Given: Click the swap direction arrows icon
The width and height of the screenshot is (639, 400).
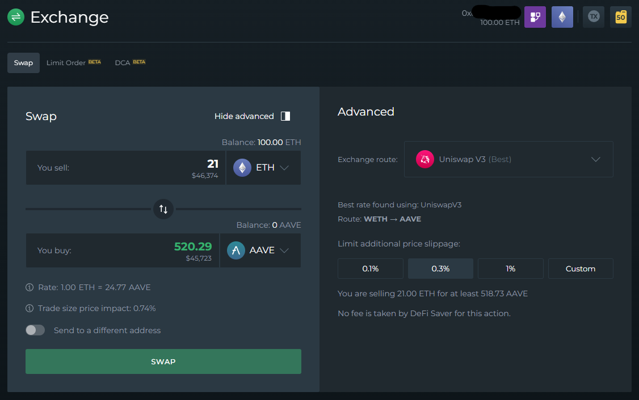Looking at the screenshot, I should click(x=163, y=209).
